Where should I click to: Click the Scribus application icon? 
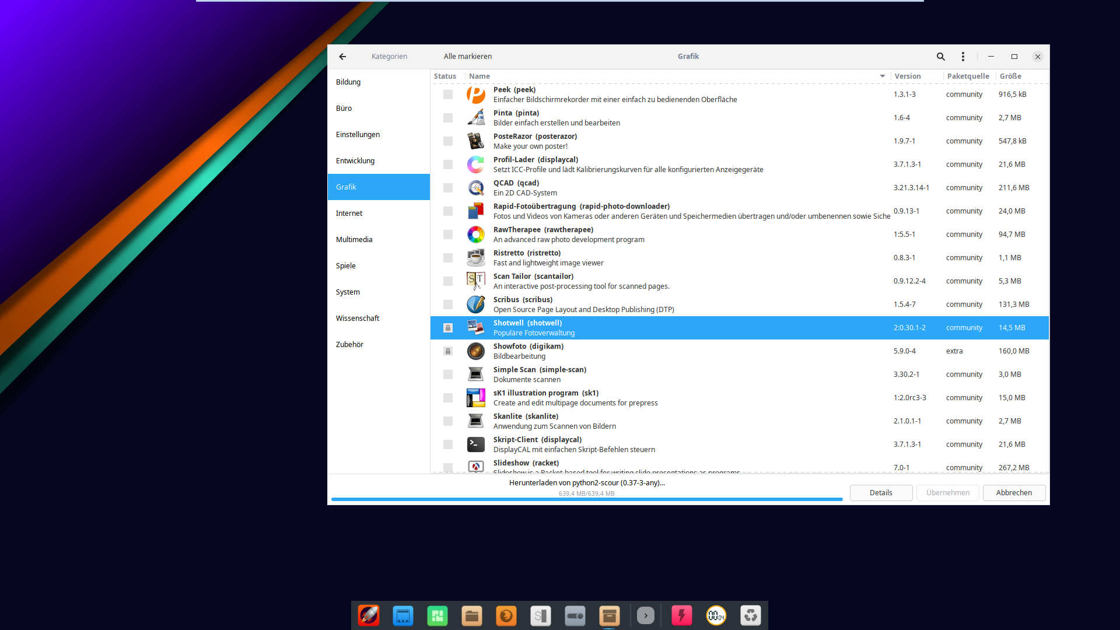coord(476,304)
